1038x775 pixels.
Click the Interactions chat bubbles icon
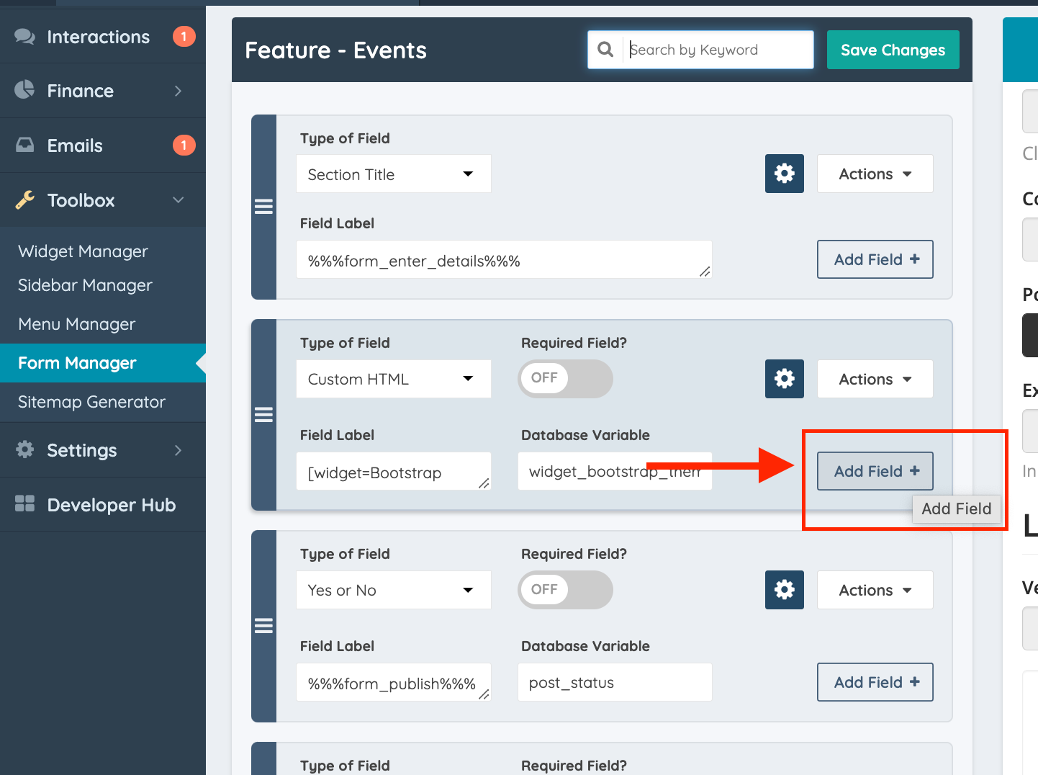(x=25, y=37)
